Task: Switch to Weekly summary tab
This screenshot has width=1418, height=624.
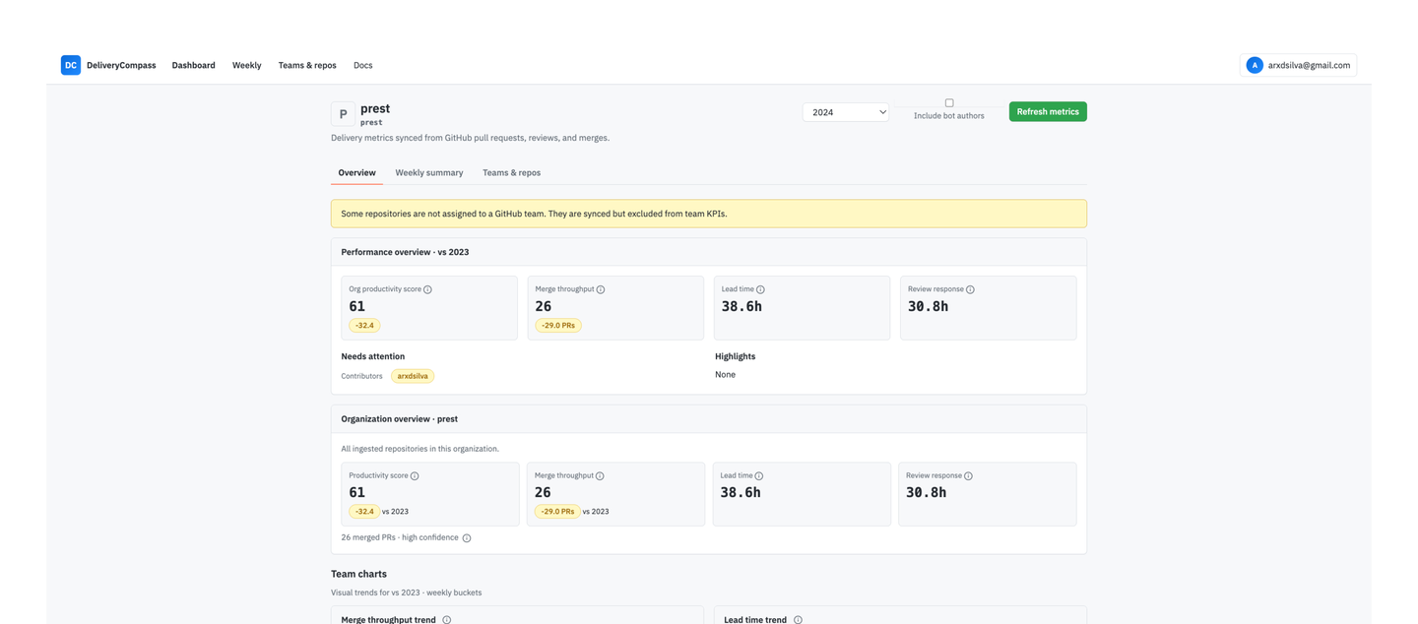Action: point(429,172)
